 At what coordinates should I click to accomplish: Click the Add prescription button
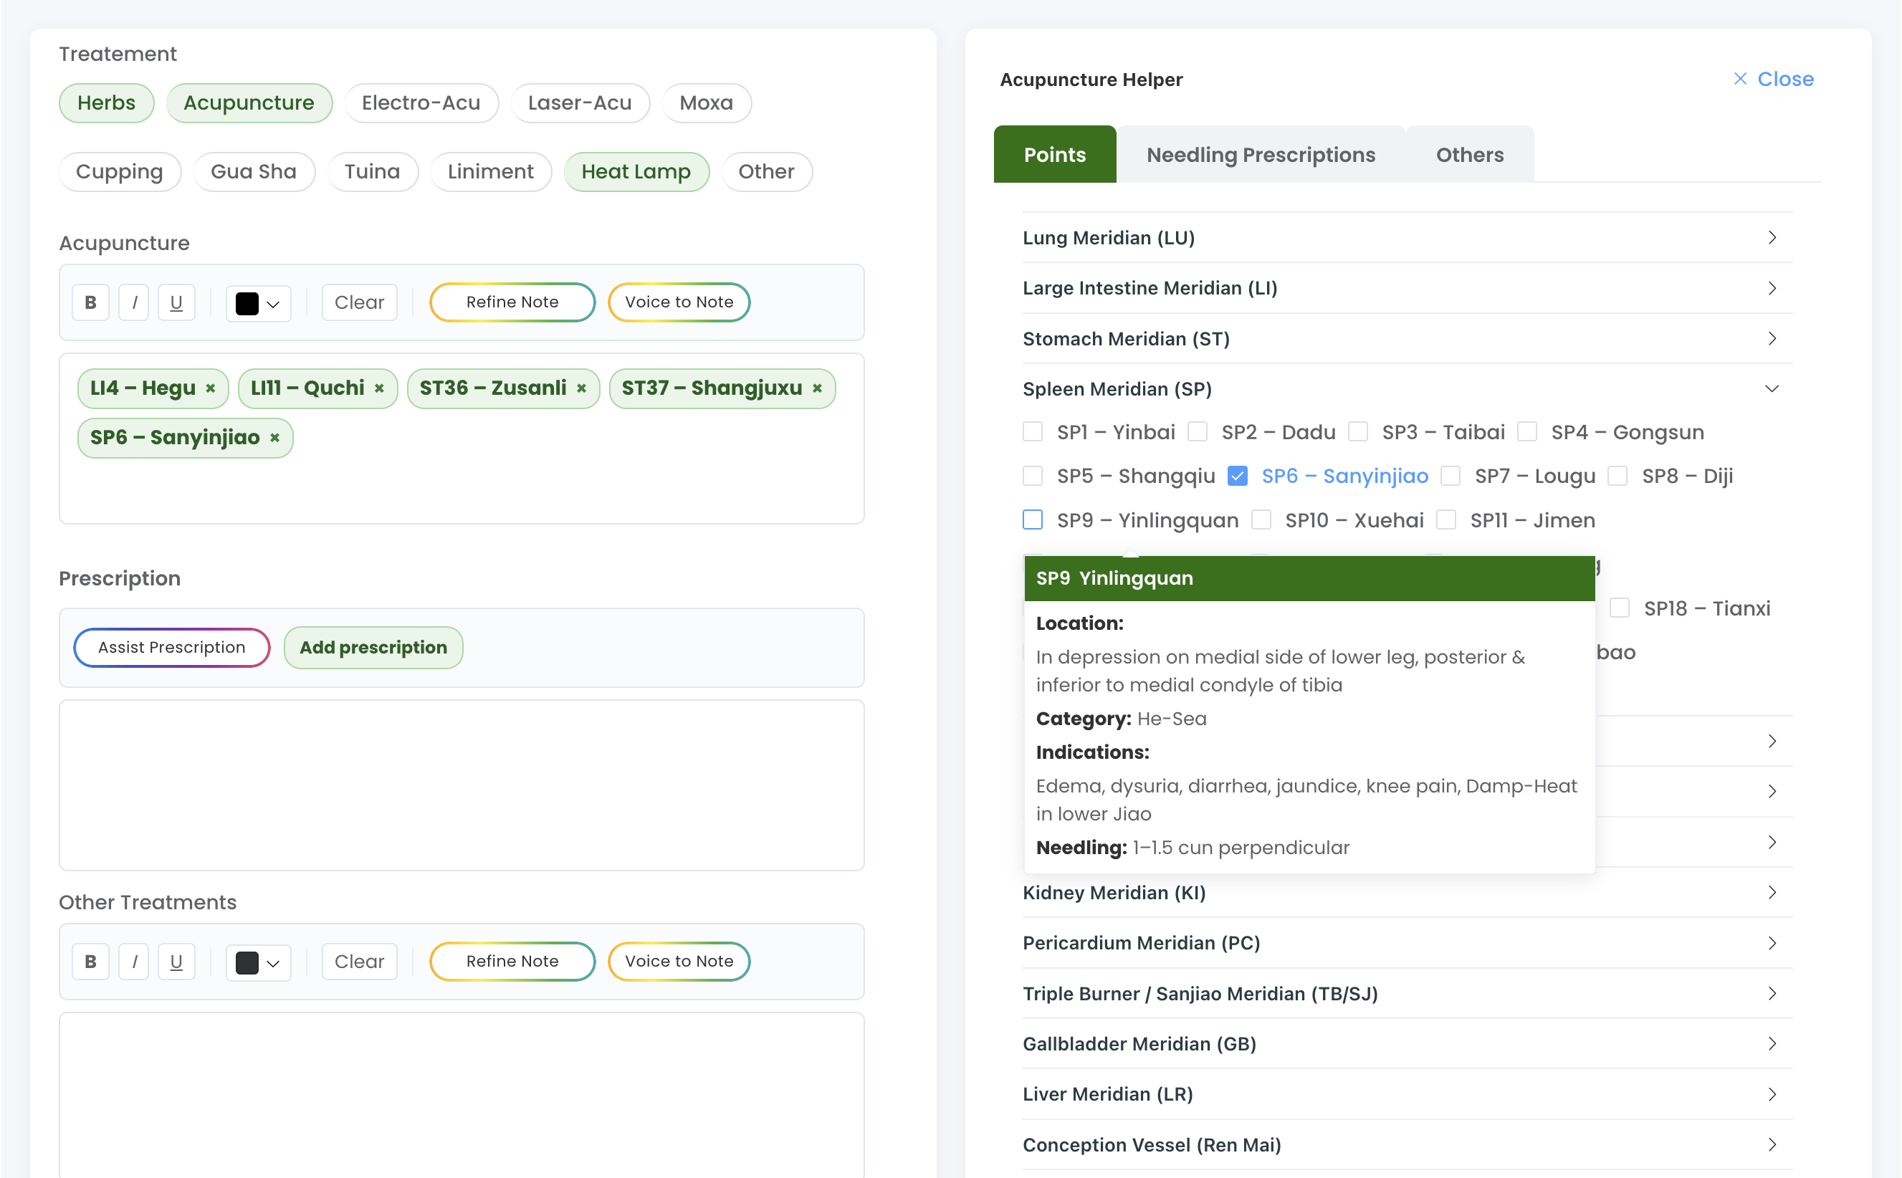pyautogui.click(x=373, y=648)
